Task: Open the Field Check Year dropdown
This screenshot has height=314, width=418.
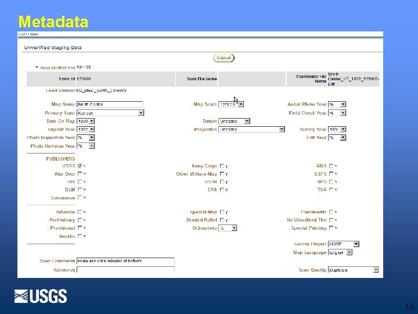Action: [x=337, y=113]
